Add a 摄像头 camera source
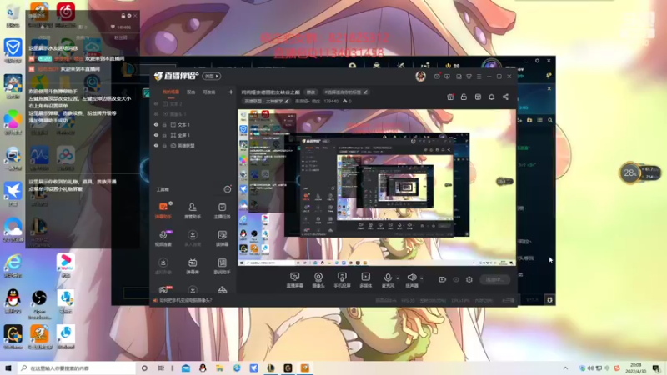The height and width of the screenshot is (375, 667). coord(318,280)
